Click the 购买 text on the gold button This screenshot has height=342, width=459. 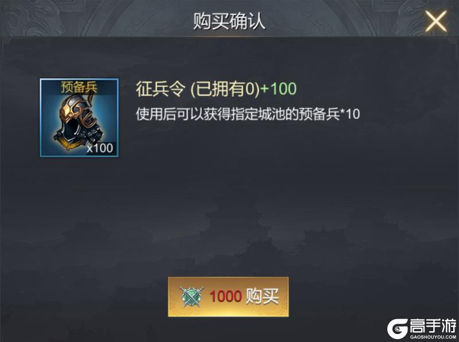point(262,296)
